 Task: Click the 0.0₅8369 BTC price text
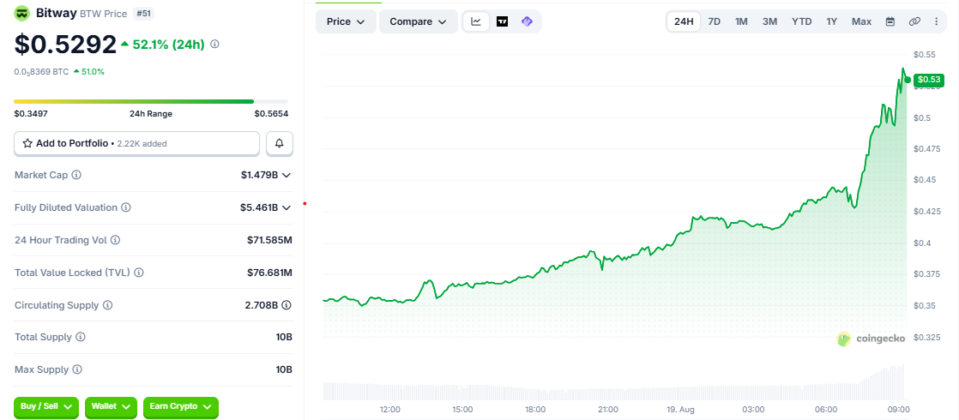(x=41, y=71)
